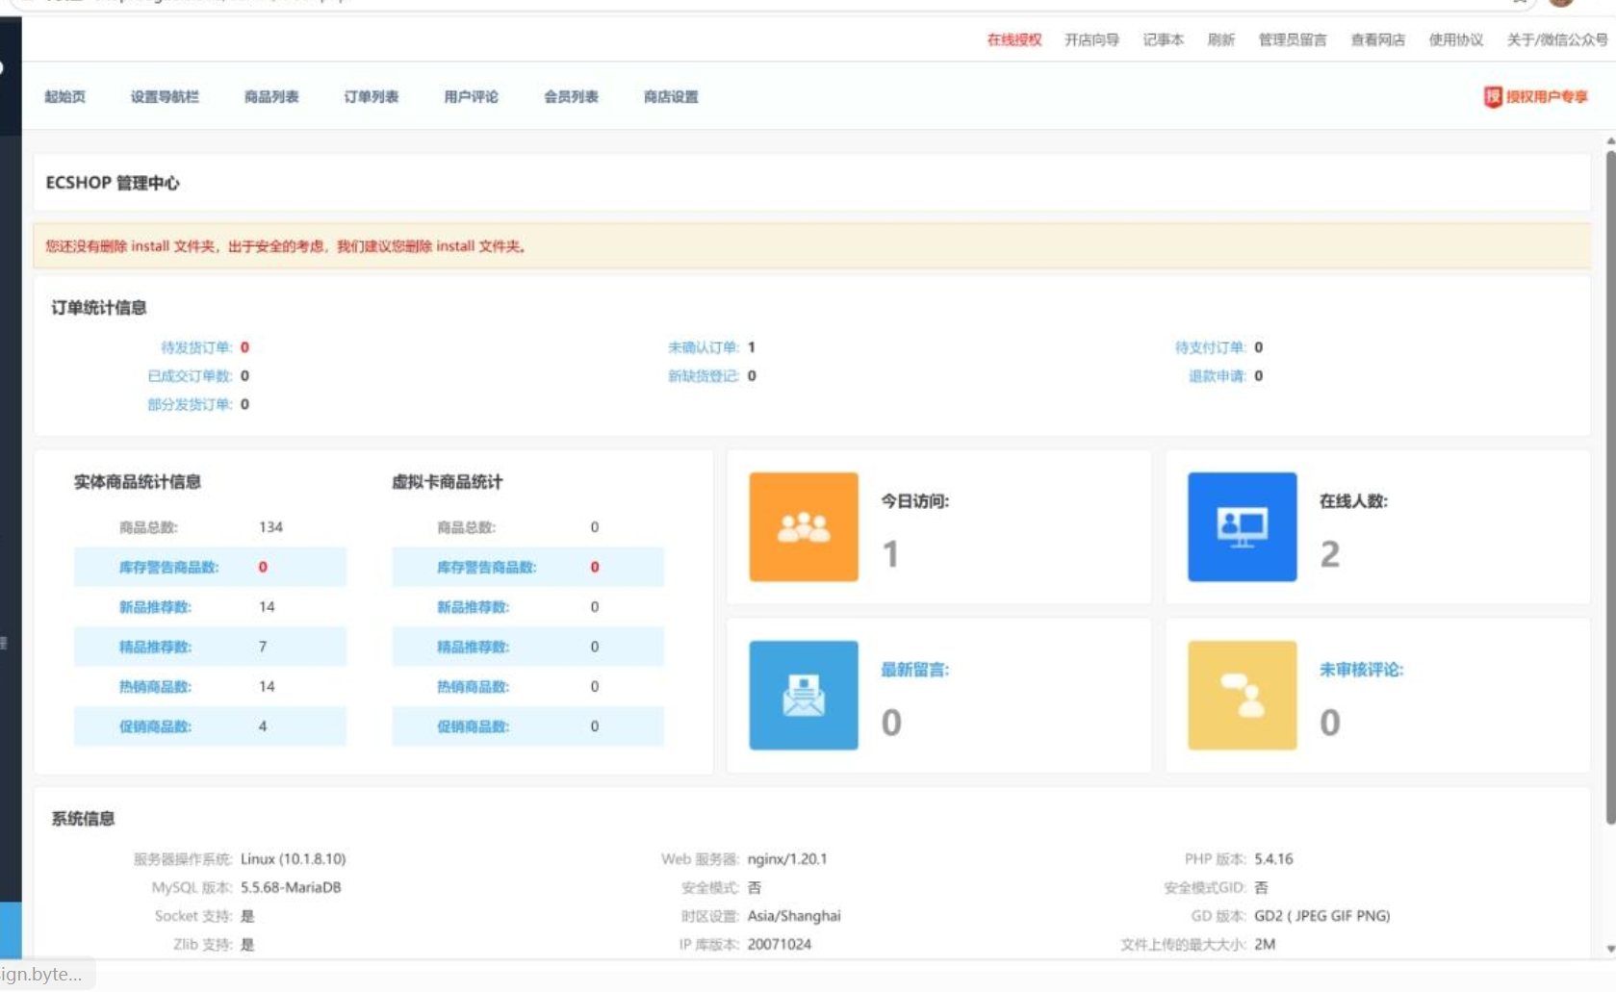Click the install folder warning message
The height and width of the screenshot is (992, 1616).
pos(285,246)
